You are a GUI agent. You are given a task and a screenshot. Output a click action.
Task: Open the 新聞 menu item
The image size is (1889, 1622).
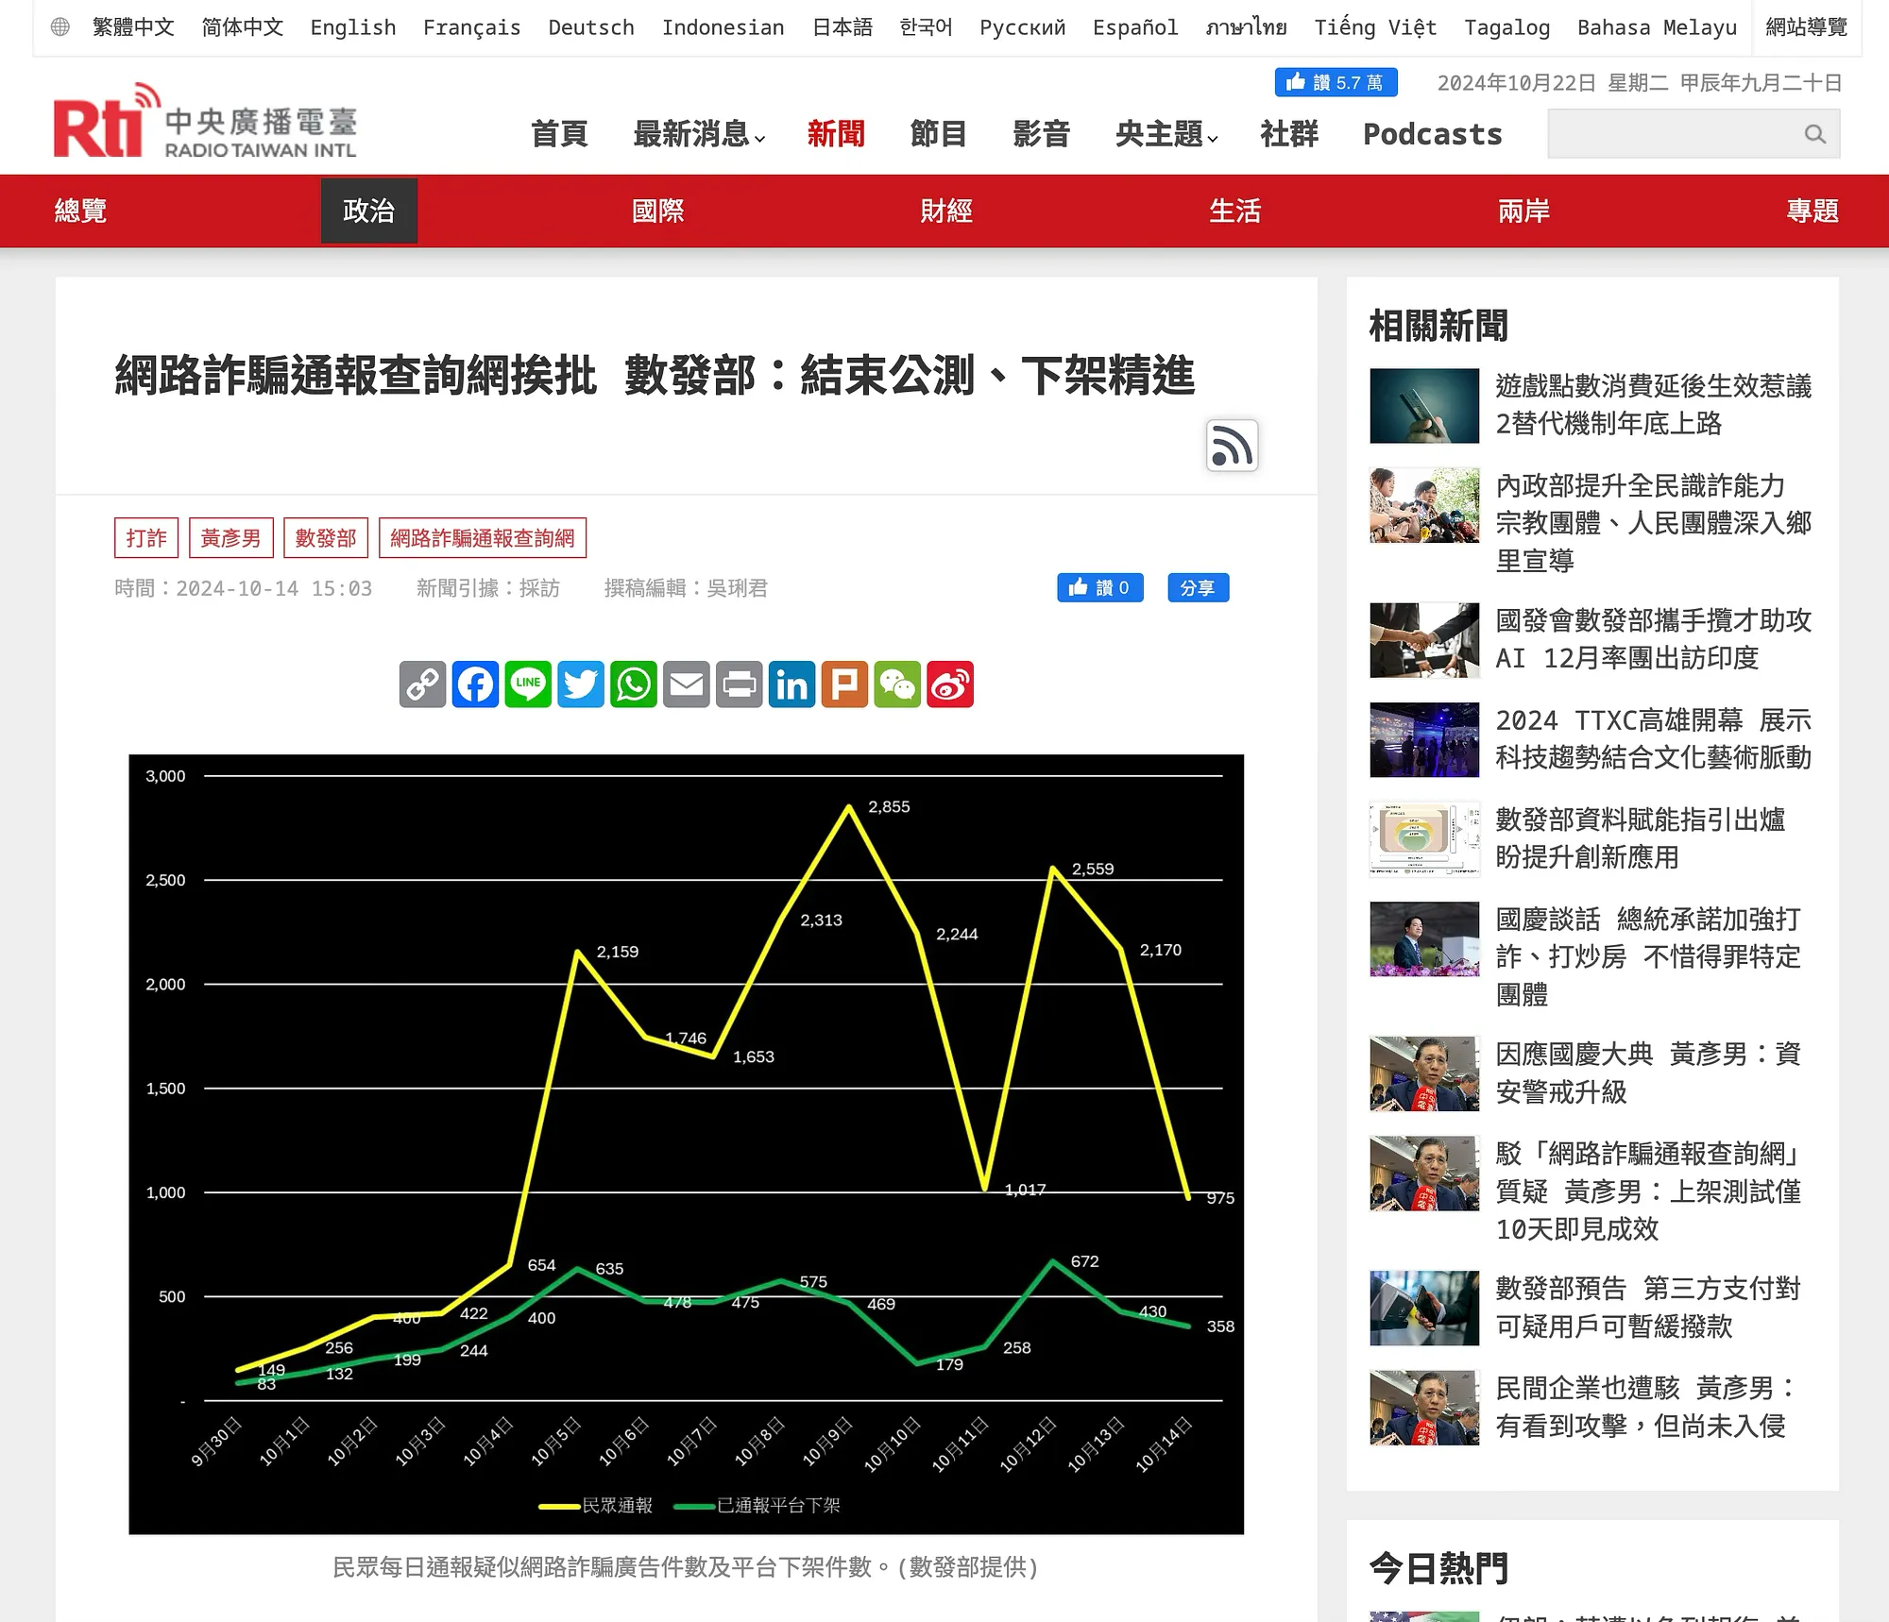click(836, 134)
